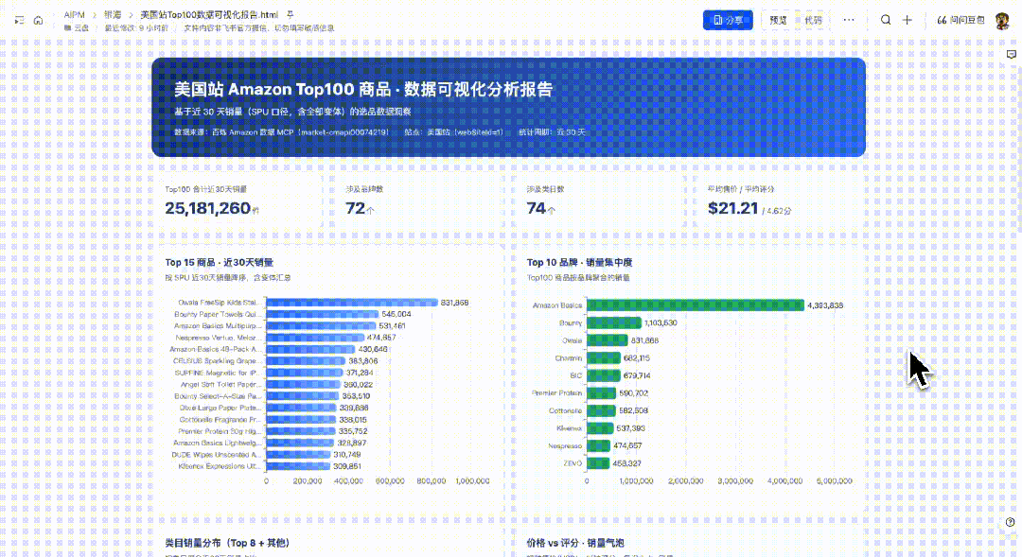
Task: Click the Amazon Basics green brand bar
Action: click(x=696, y=305)
